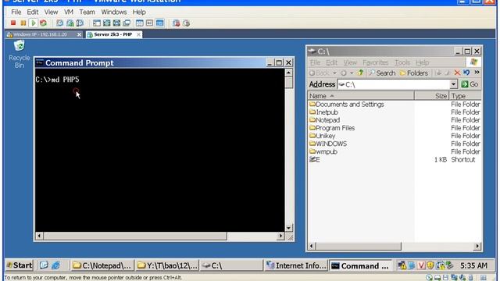Viewport: 500px width, 281px height.
Task: Expand the Forward button history dropdown arrow
Action: (x=352, y=73)
